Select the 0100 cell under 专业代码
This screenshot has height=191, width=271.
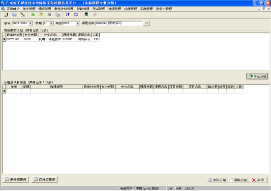click(31, 39)
